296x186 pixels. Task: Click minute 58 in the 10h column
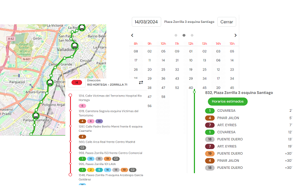[163, 97]
